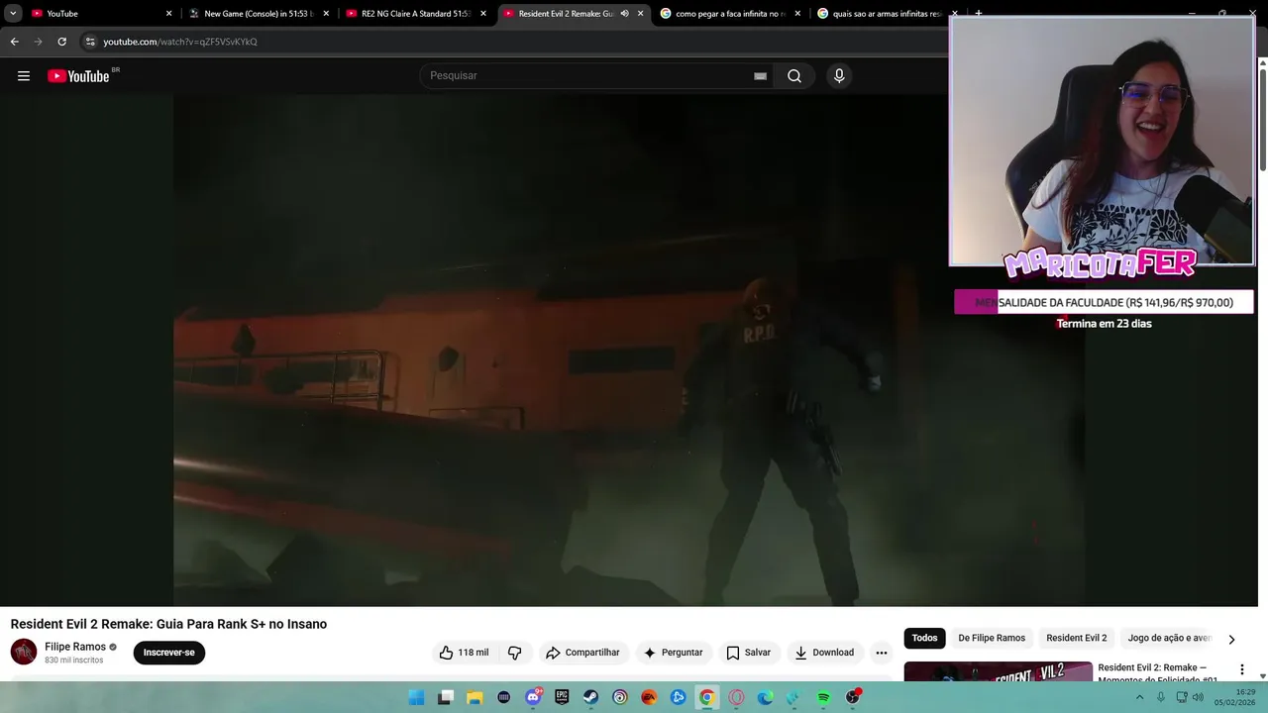Click the Download button
1268x713 pixels.
(x=824, y=653)
